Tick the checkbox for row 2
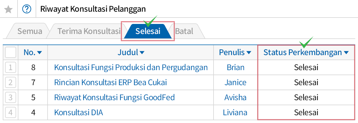358x123 pixels. 11,83
